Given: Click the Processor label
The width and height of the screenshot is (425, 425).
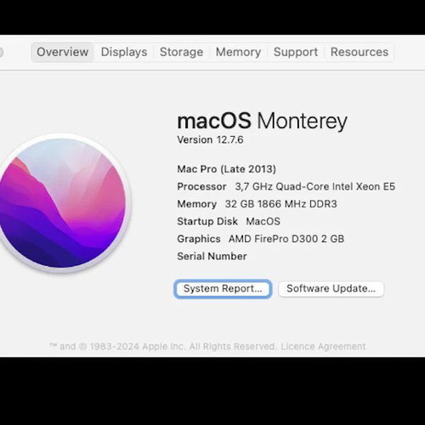Looking at the screenshot, I should click(201, 186).
